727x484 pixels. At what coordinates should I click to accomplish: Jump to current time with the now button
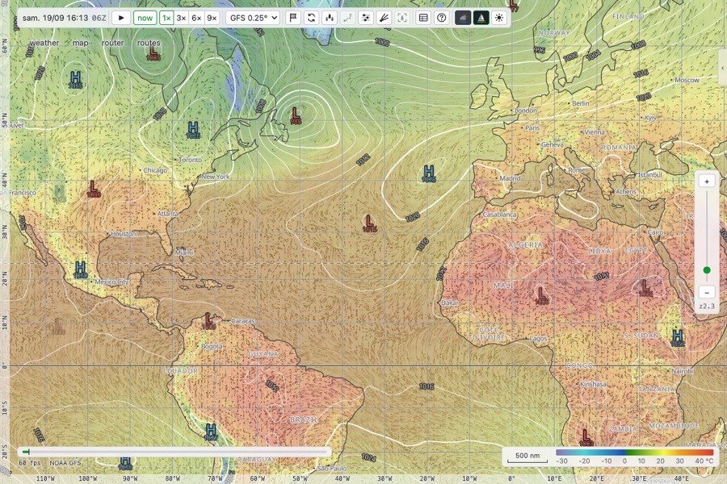[x=145, y=18]
